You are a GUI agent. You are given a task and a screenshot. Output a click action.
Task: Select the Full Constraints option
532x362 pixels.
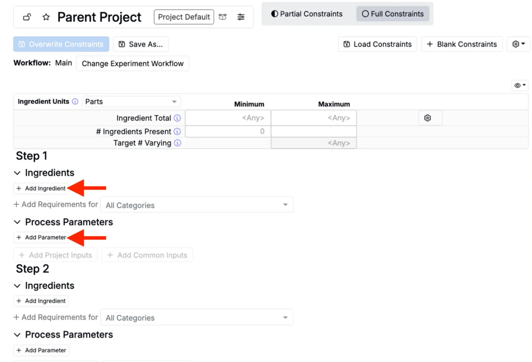click(x=393, y=14)
